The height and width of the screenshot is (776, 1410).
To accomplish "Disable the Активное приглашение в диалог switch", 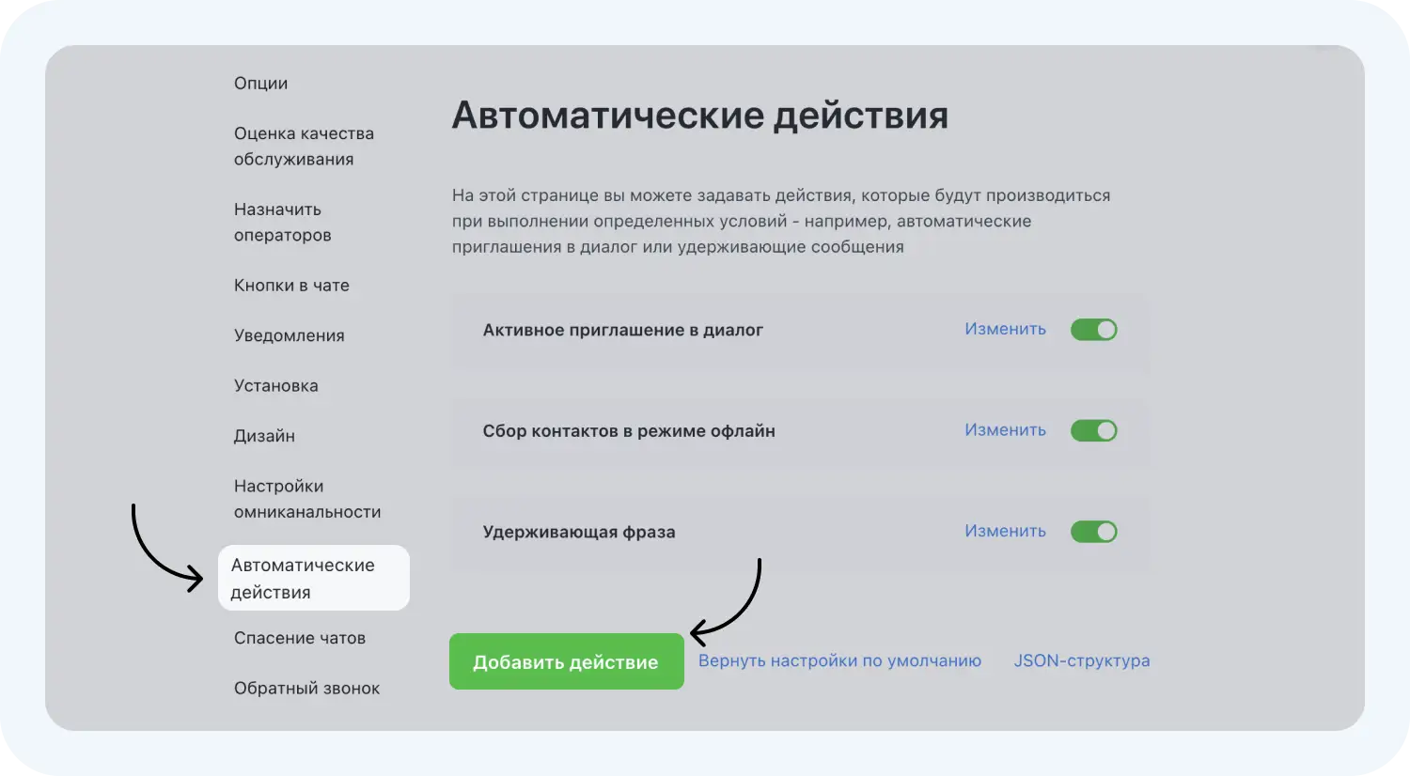I will pyautogui.click(x=1093, y=329).
